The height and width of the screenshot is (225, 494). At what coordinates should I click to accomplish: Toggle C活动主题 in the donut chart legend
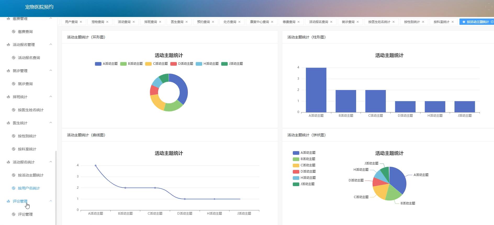pyautogui.click(x=156, y=64)
